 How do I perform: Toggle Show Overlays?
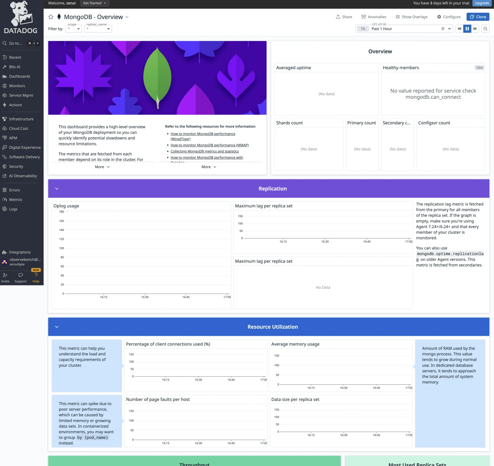[411, 17]
